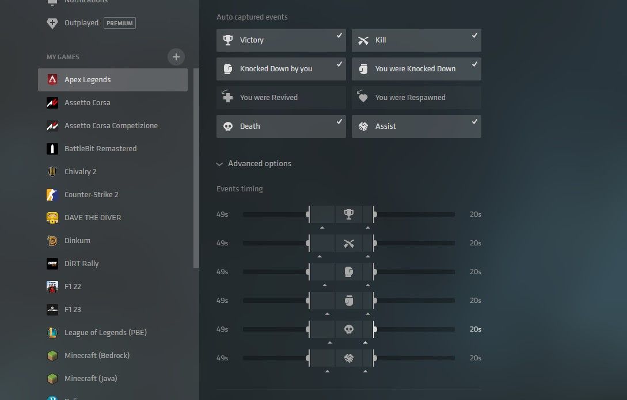The image size is (627, 400).
Task: Click the plus button to add a game
Action: coord(176,56)
